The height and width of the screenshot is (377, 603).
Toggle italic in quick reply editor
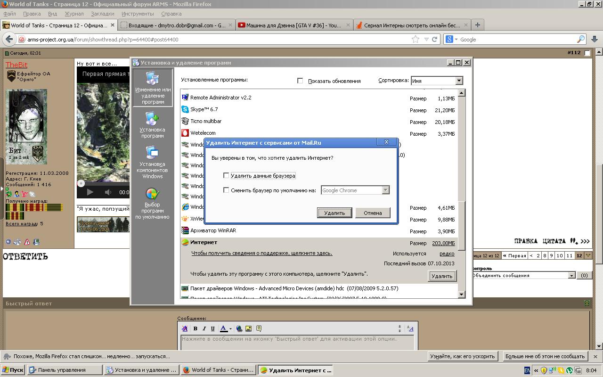tap(204, 329)
